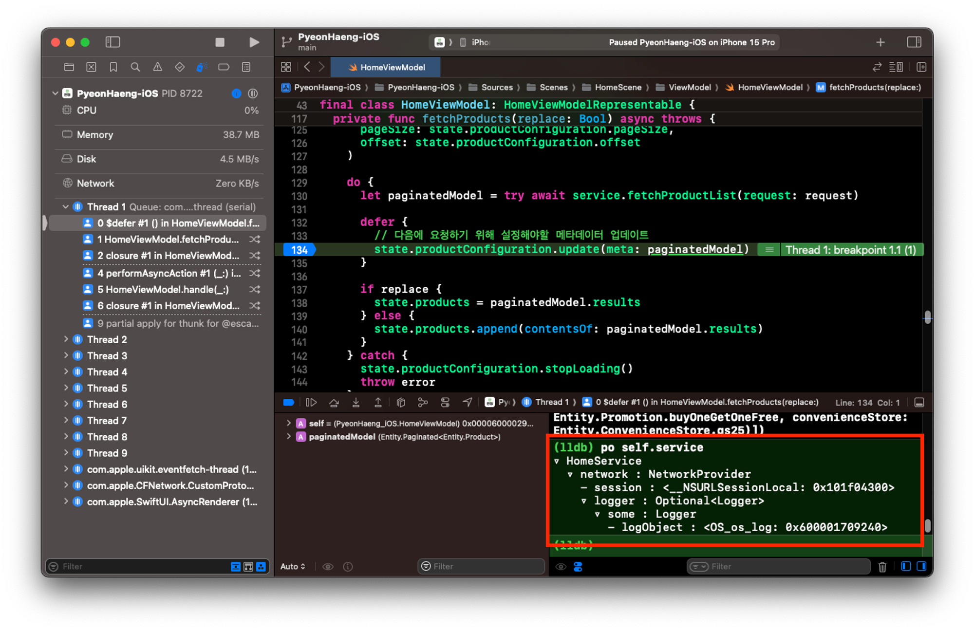Image resolution: width=974 pixels, height=631 pixels.
Task: Select the CPU gauge row
Action: pyautogui.click(x=160, y=111)
